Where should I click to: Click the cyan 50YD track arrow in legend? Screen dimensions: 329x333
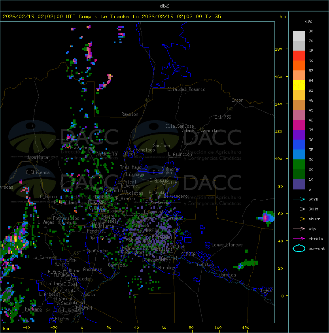tap(299, 199)
